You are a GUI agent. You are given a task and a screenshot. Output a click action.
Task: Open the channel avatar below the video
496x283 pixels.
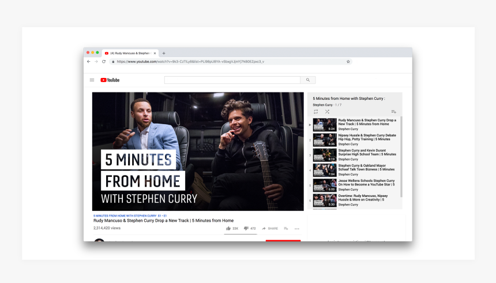point(99,240)
